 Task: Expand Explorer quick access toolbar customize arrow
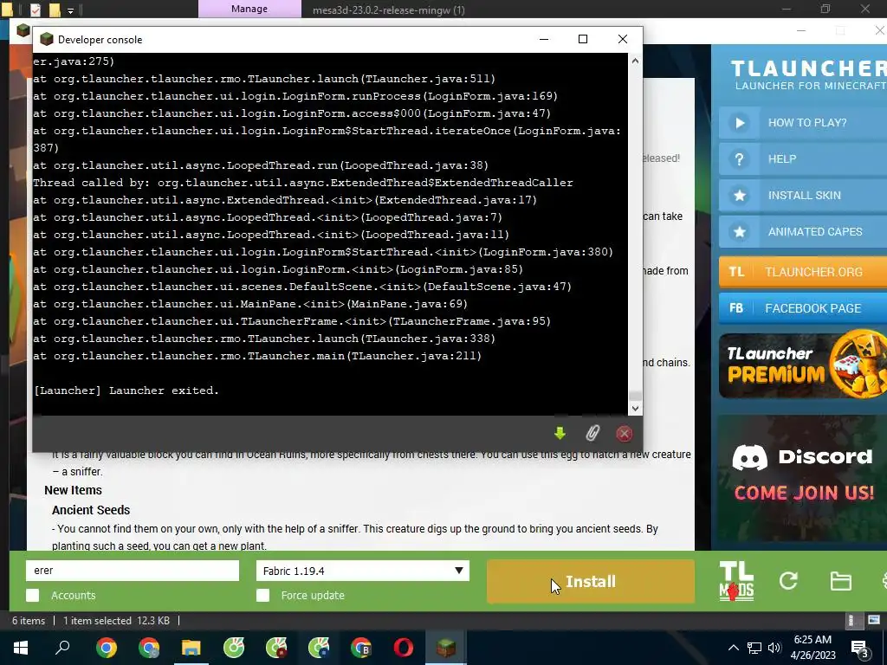coord(70,10)
